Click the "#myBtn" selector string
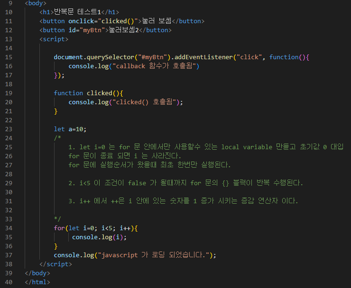This screenshot has height=288, width=351. [153, 57]
